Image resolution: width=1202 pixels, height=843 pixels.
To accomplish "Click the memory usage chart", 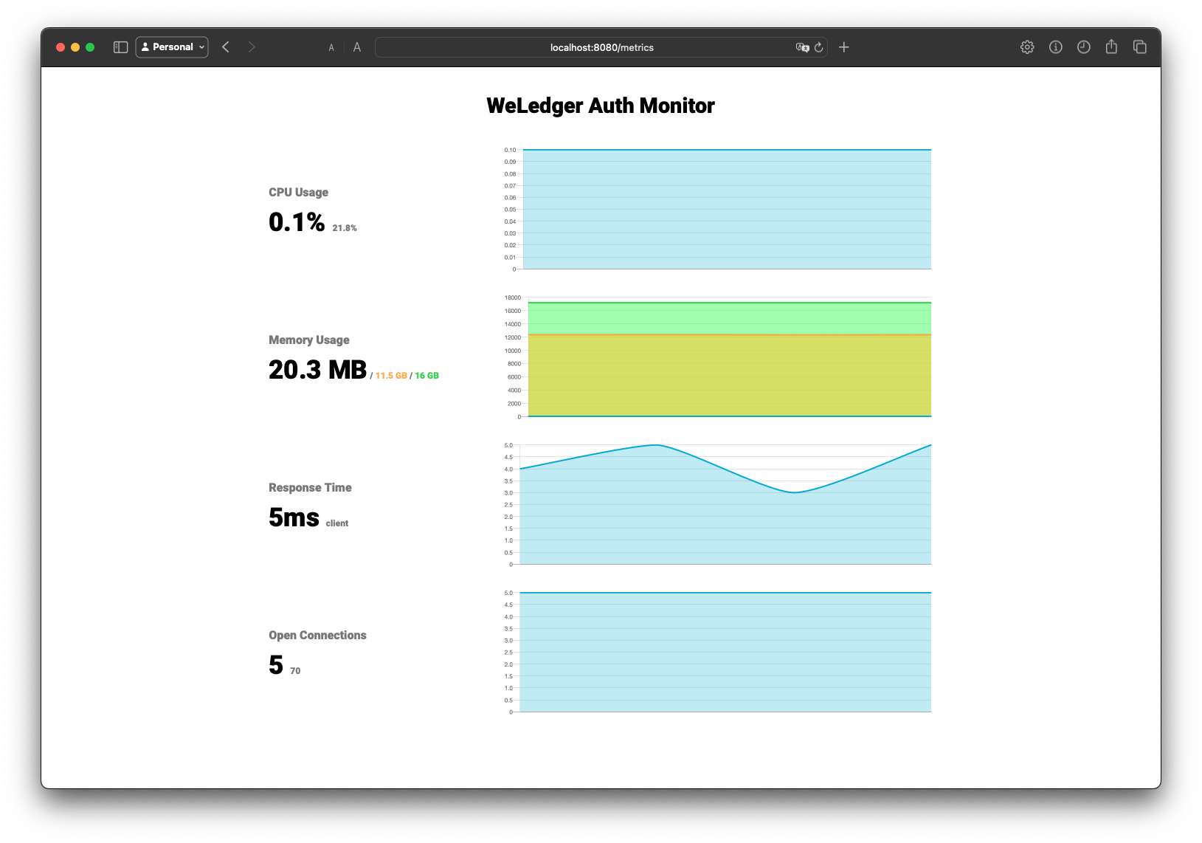I will 716,357.
